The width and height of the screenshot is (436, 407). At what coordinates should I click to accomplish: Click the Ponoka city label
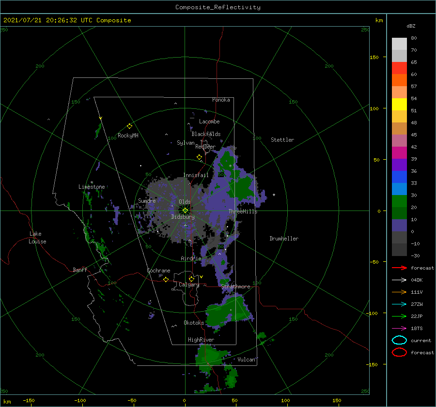pos(221,100)
